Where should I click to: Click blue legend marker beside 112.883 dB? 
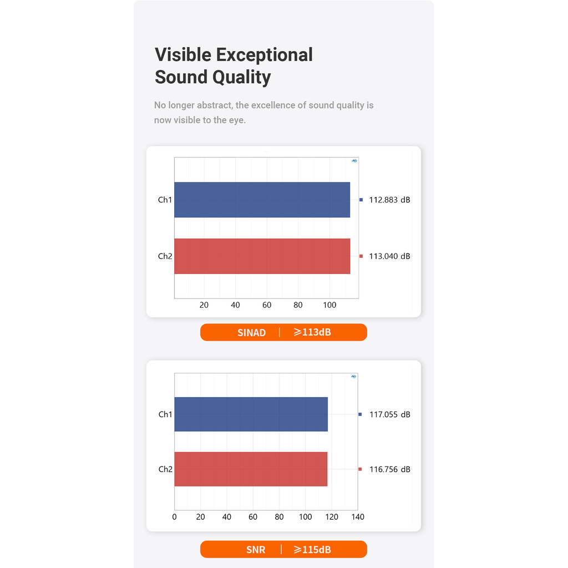(x=361, y=200)
